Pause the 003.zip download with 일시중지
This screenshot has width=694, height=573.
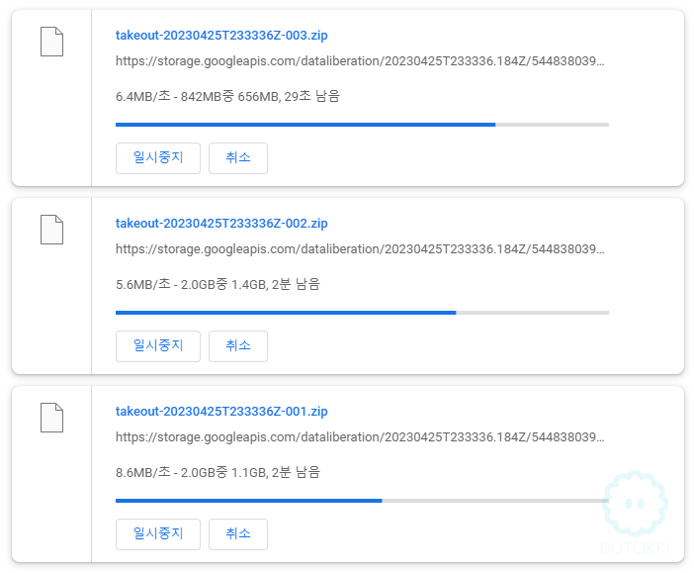click(158, 157)
